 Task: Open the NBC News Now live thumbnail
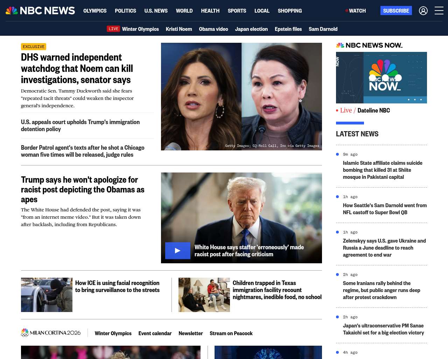381,77
